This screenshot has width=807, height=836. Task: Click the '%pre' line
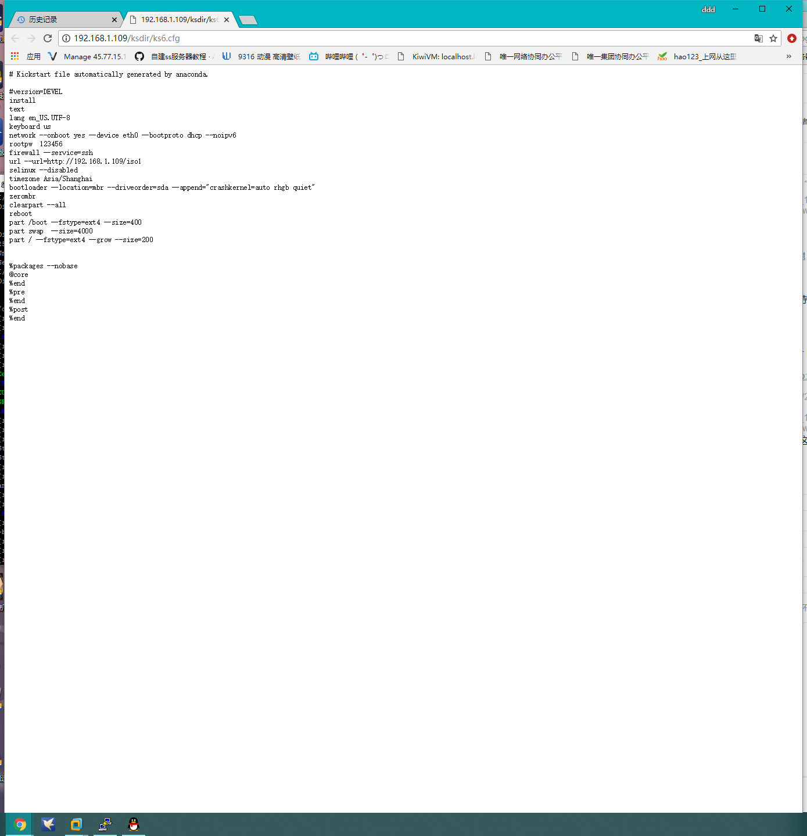pyautogui.click(x=17, y=292)
